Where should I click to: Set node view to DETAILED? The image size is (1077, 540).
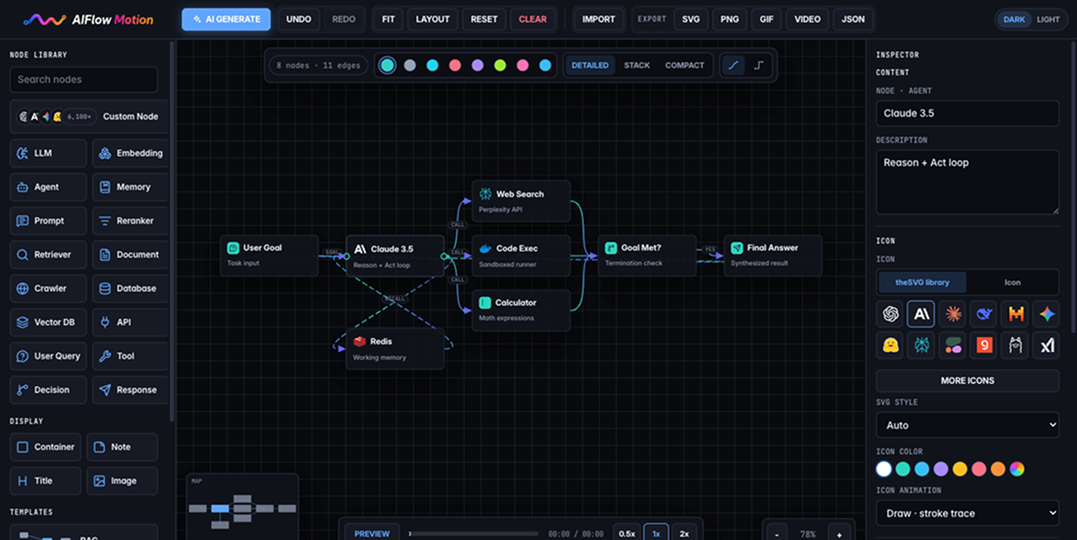tap(590, 65)
